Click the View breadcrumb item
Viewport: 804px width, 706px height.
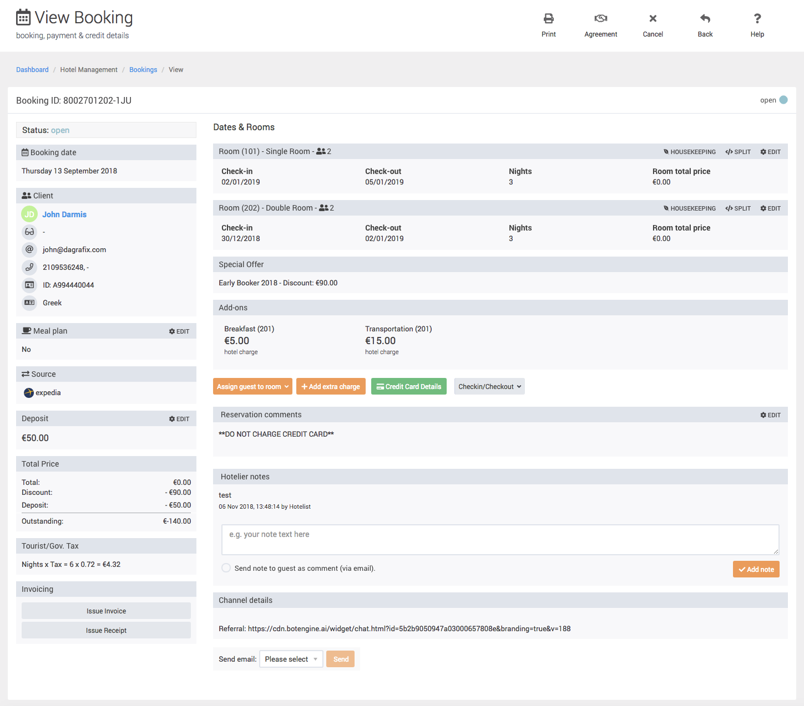(x=176, y=70)
